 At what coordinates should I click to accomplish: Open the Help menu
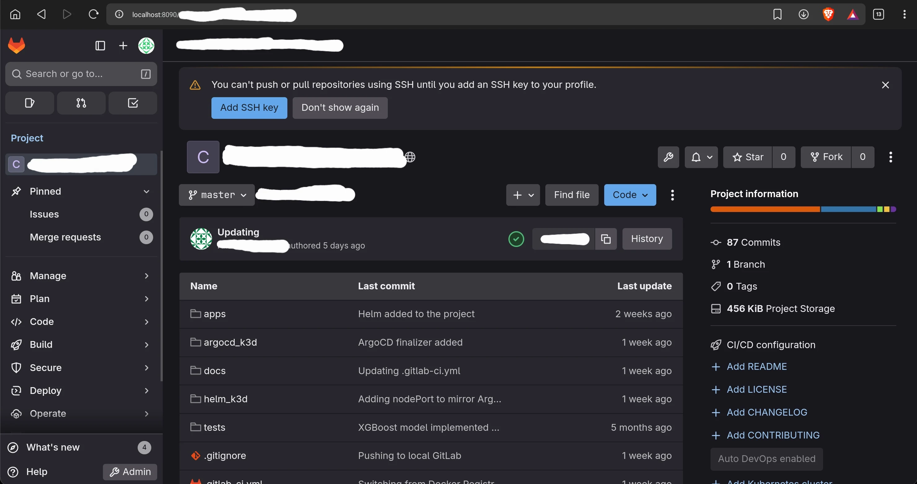click(x=28, y=472)
